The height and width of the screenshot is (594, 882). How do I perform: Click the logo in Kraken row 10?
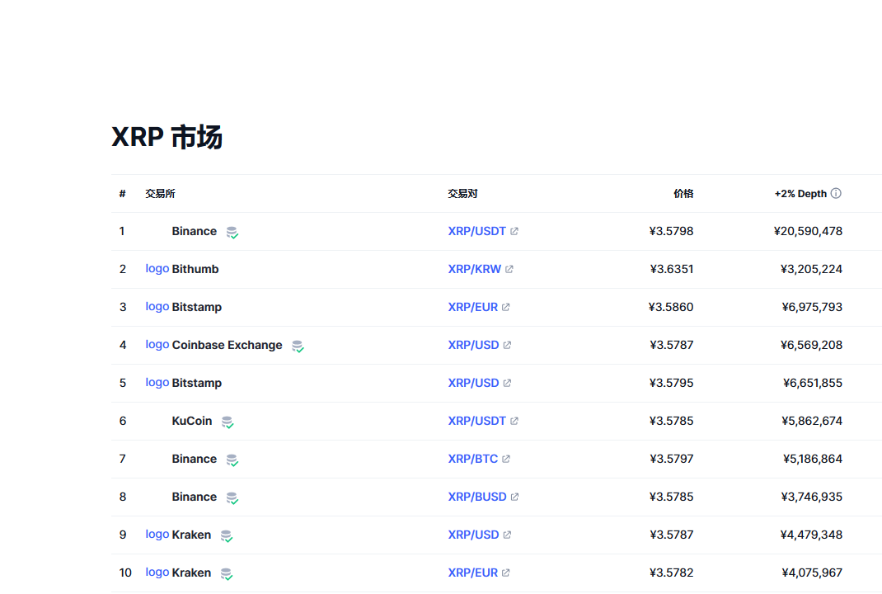pos(157,572)
